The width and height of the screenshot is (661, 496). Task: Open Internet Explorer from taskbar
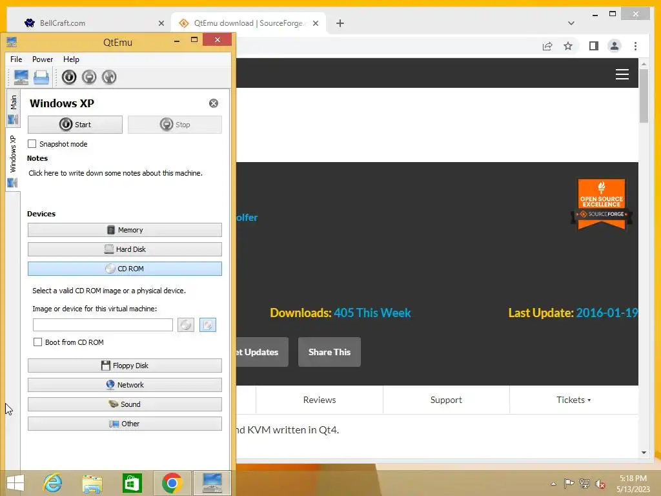click(53, 483)
